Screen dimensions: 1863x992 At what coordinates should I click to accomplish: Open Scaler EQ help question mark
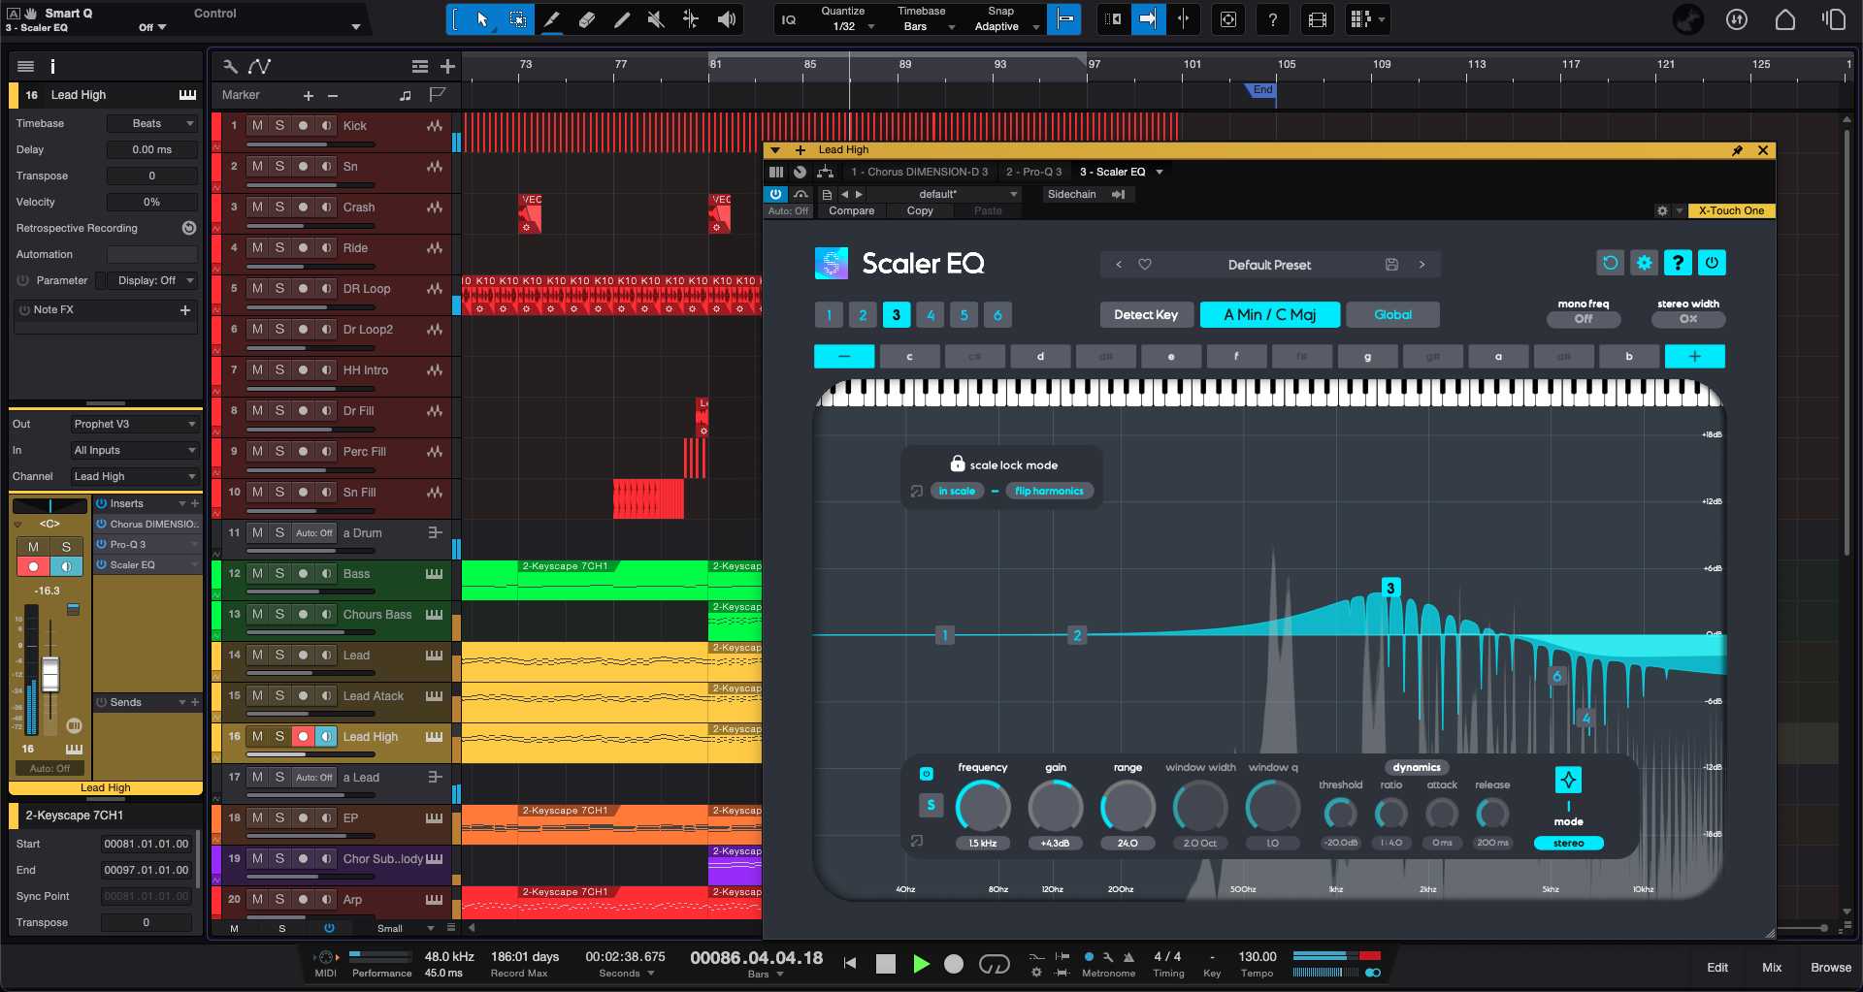pos(1678,263)
